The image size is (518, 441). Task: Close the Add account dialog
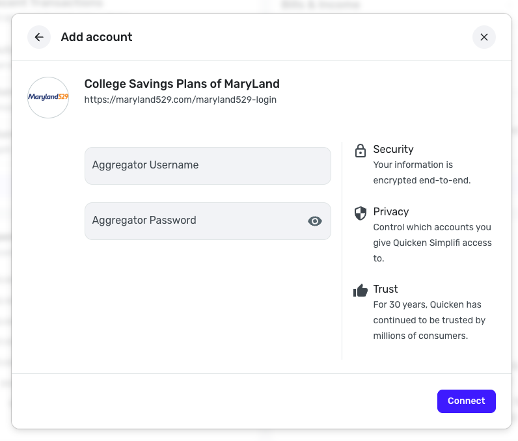coord(484,37)
